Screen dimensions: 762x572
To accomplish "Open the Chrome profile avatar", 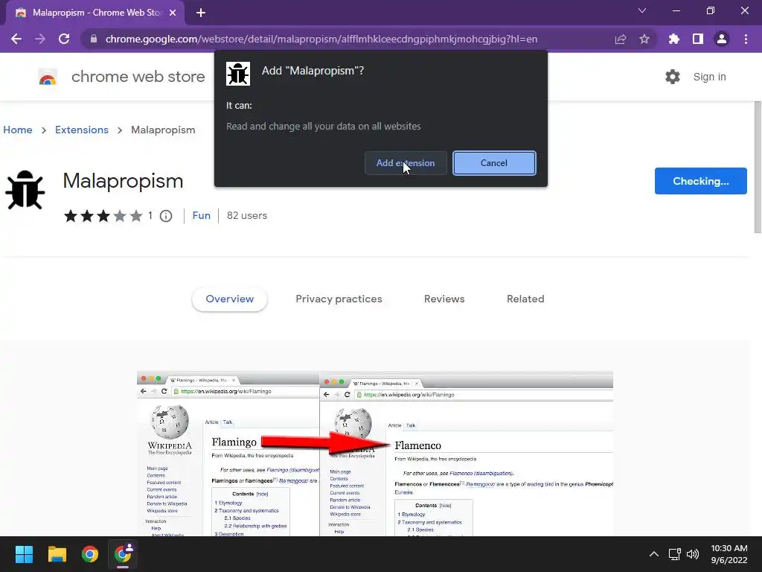I will point(722,39).
